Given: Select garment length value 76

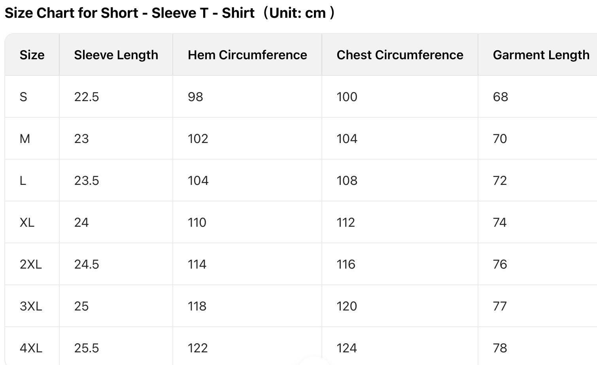Looking at the screenshot, I should tap(500, 264).
